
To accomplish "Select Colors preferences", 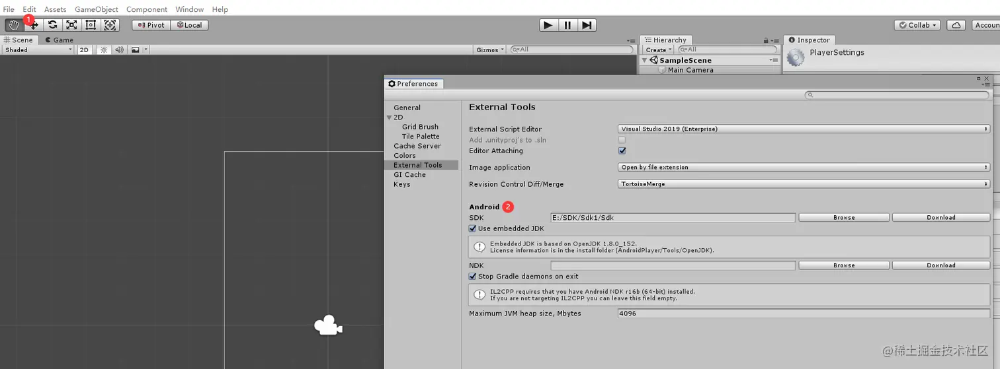I will [404, 156].
